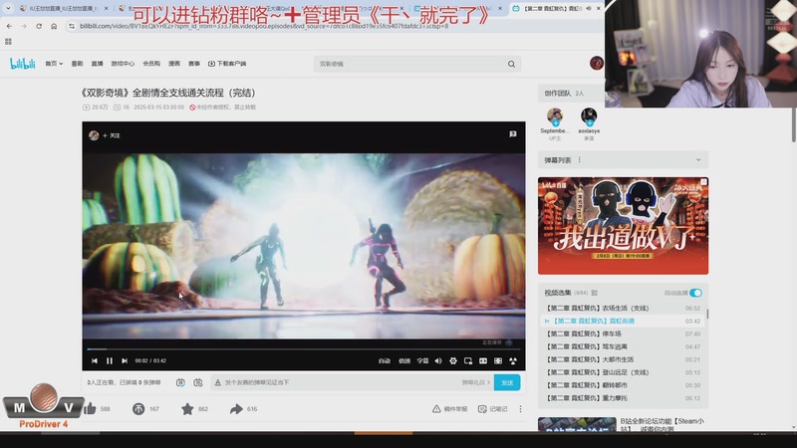Viewport: 797px width, 448px height.
Task: Share the video with arrow icon
Action: (236, 408)
